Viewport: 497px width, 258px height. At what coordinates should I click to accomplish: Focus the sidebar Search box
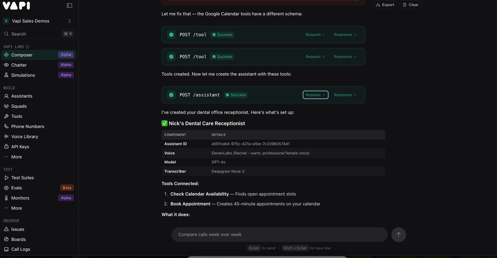(35, 34)
